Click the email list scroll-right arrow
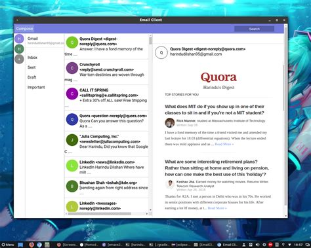 click(x=147, y=213)
